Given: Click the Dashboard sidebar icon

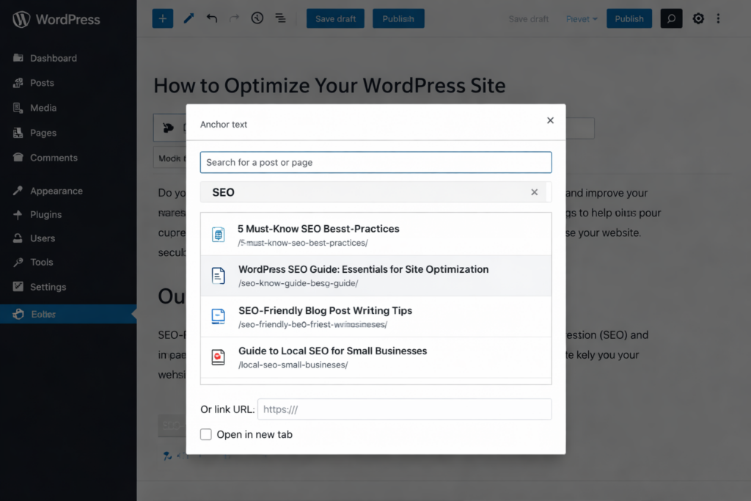Looking at the screenshot, I should click(x=18, y=58).
